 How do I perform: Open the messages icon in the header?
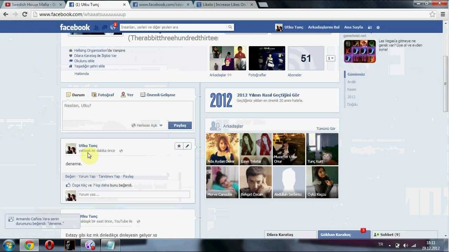pos(105,27)
